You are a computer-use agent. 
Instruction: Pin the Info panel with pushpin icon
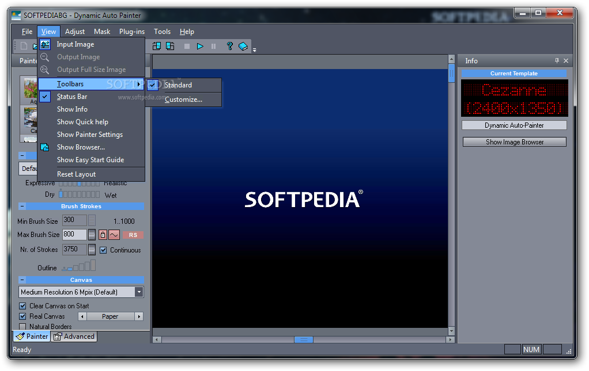point(557,61)
